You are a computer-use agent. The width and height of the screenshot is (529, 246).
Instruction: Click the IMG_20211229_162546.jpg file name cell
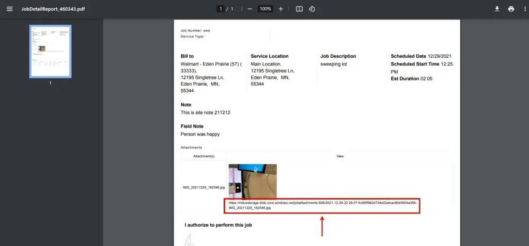pyautogui.click(x=204, y=187)
